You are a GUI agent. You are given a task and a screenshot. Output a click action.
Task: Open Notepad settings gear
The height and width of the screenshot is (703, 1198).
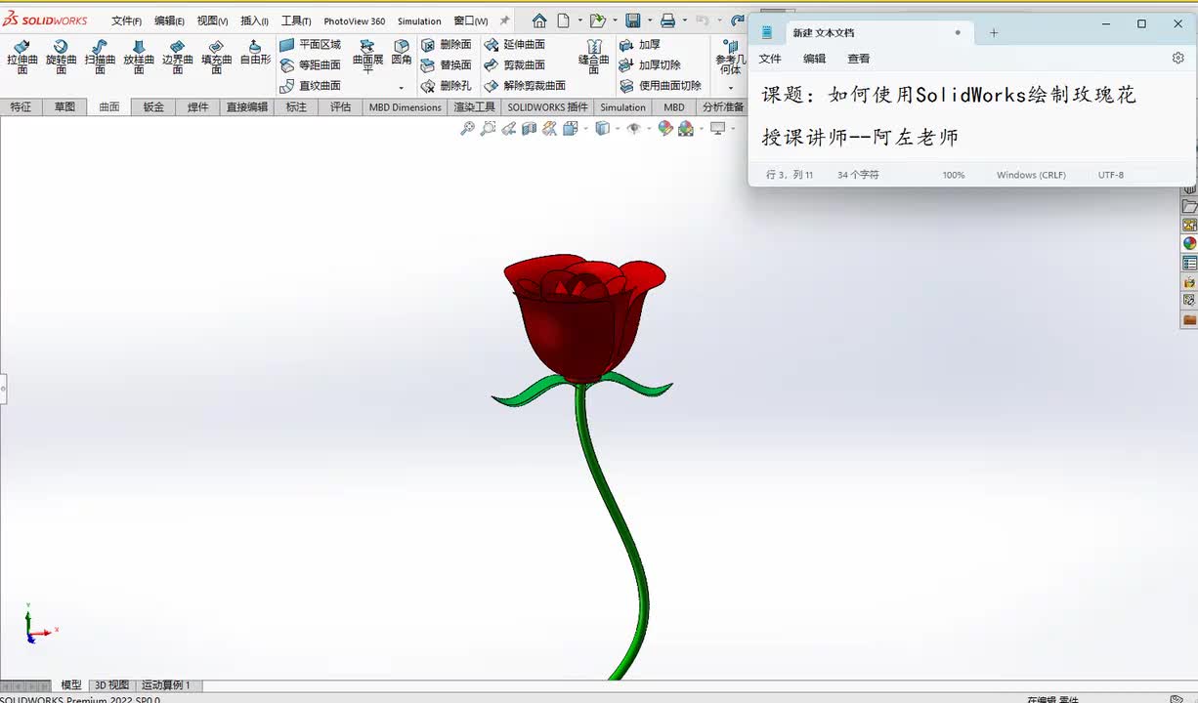(x=1177, y=59)
